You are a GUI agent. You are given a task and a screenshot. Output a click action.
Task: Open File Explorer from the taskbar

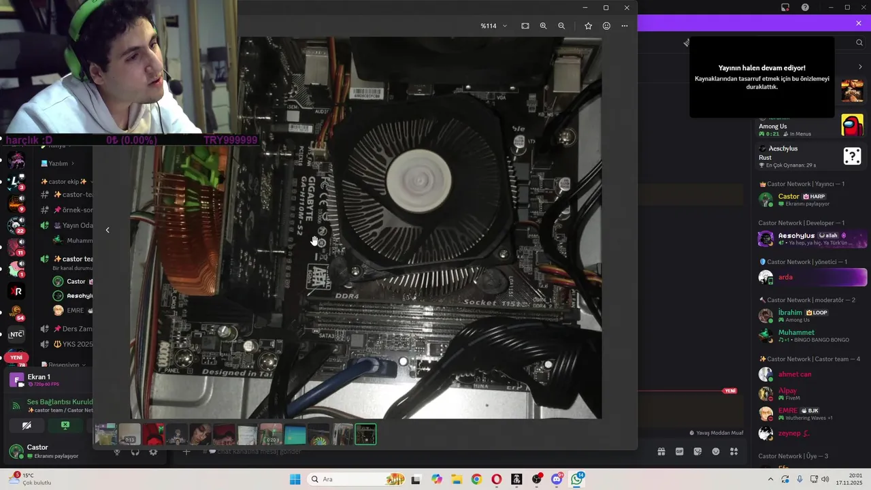[x=457, y=479]
